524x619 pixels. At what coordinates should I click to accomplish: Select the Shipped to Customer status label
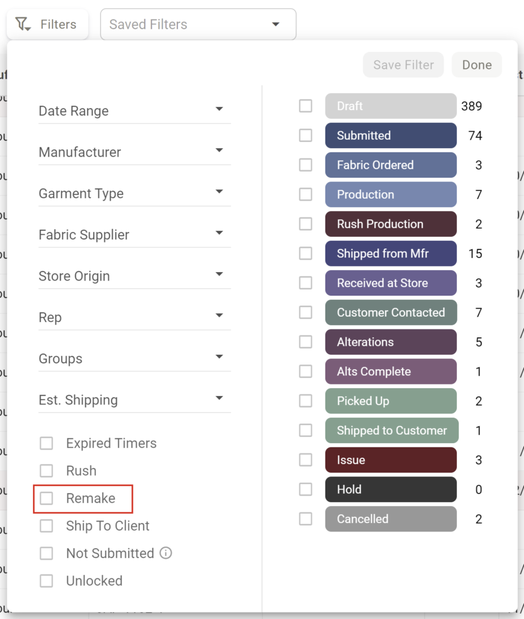click(392, 430)
